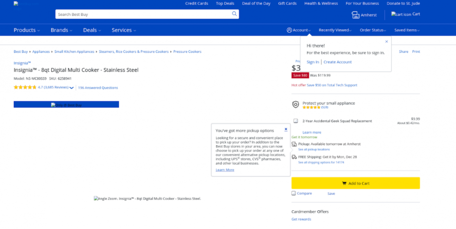Open the Appliances breadcrumb

click(x=41, y=51)
